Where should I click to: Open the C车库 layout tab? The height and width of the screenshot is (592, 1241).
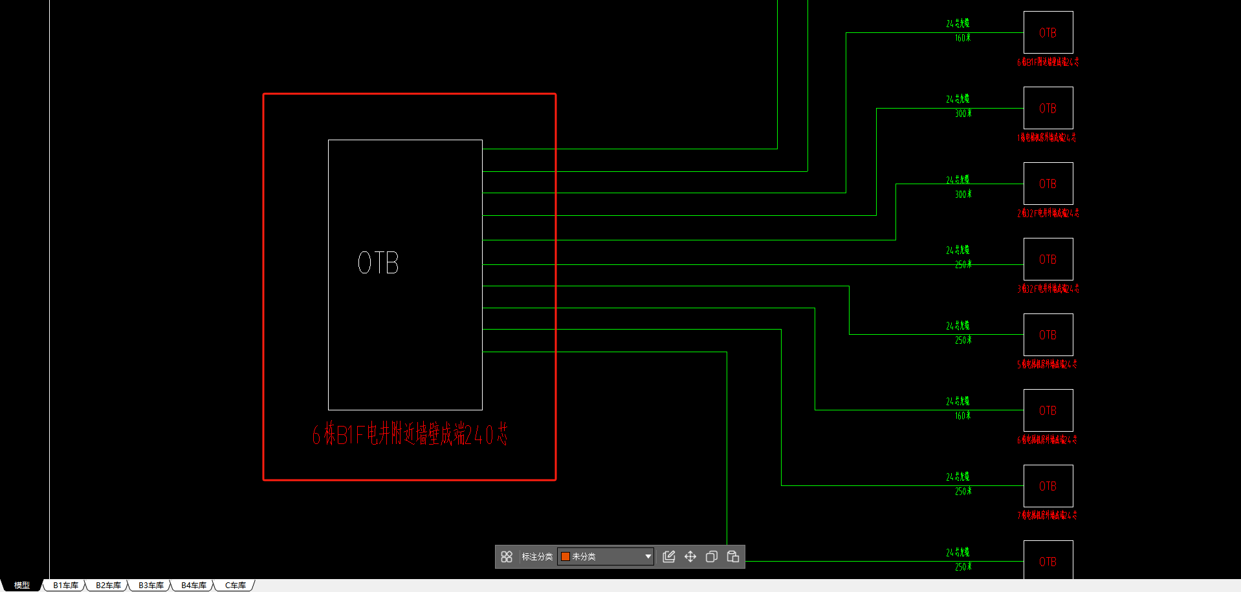236,586
